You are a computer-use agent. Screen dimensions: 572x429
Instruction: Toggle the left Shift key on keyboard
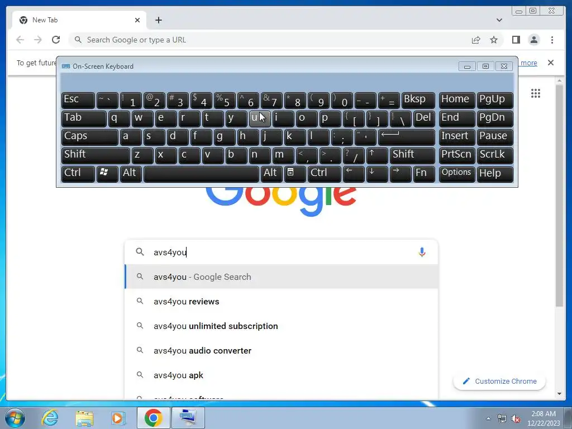click(x=96, y=155)
